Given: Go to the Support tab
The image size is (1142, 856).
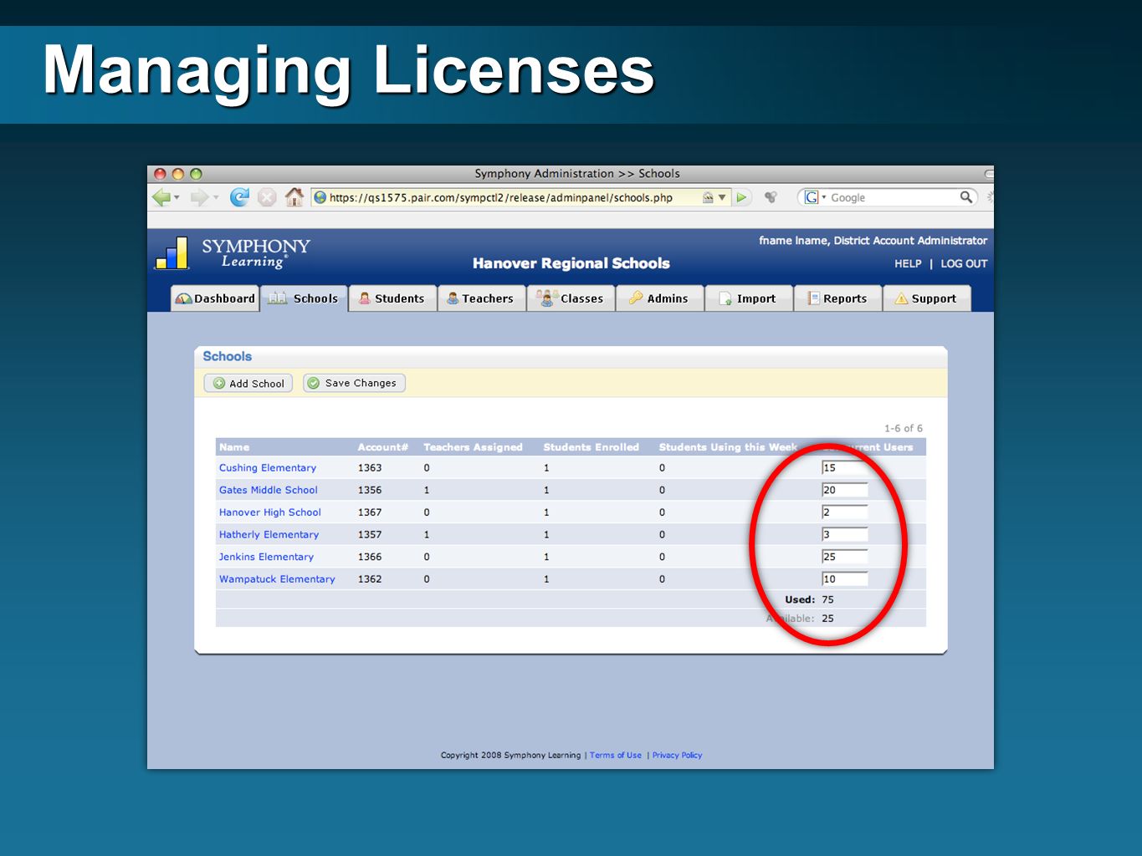Looking at the screenshot, I should click(x=927, y=298).
